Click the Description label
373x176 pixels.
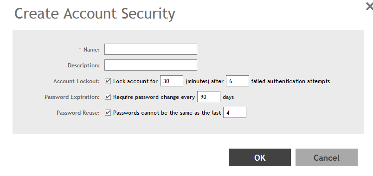[84, 65]
